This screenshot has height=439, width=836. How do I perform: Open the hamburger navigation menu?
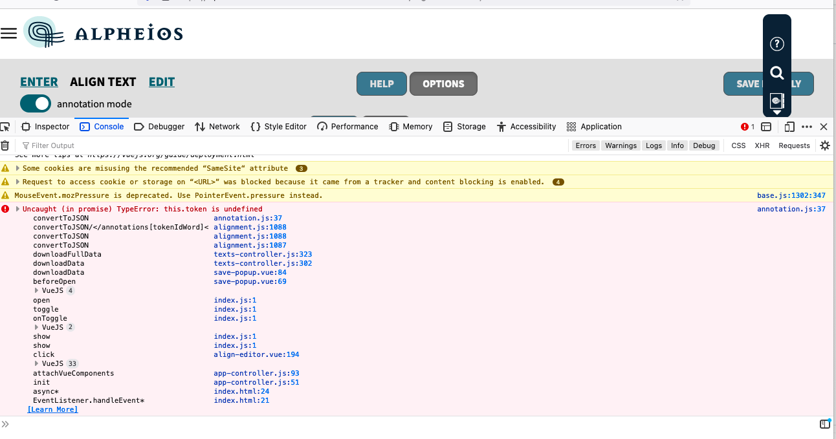9,33
